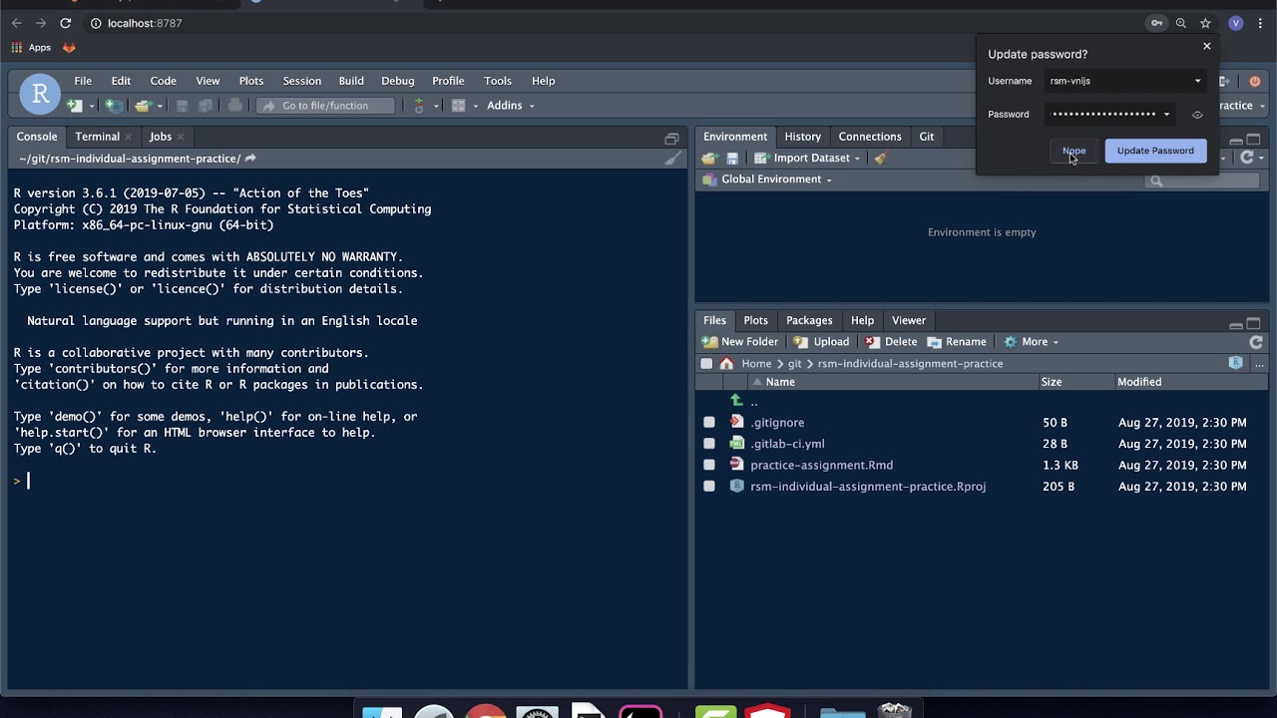Show password using the eye icon

click(1197, 115)
